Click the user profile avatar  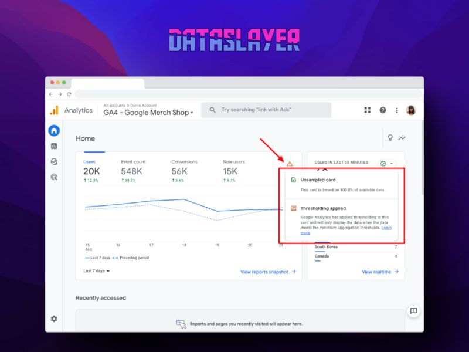pyautogui.click(x=411, y=110)
